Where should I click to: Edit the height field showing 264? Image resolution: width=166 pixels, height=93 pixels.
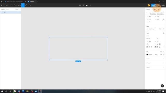coord(158,19)
